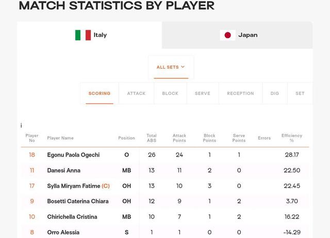Select the SCORING statistics tab
The image size is (330, 238).
pyautogui.click(x=100, y=93)
